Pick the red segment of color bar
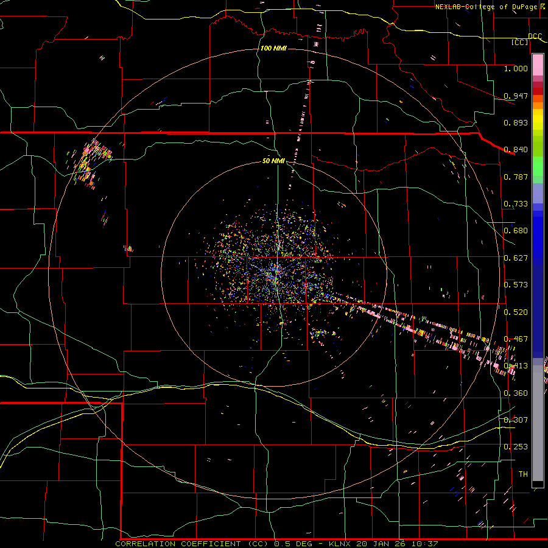The width and height of the screenshot is (548, 548). [538, 91]
